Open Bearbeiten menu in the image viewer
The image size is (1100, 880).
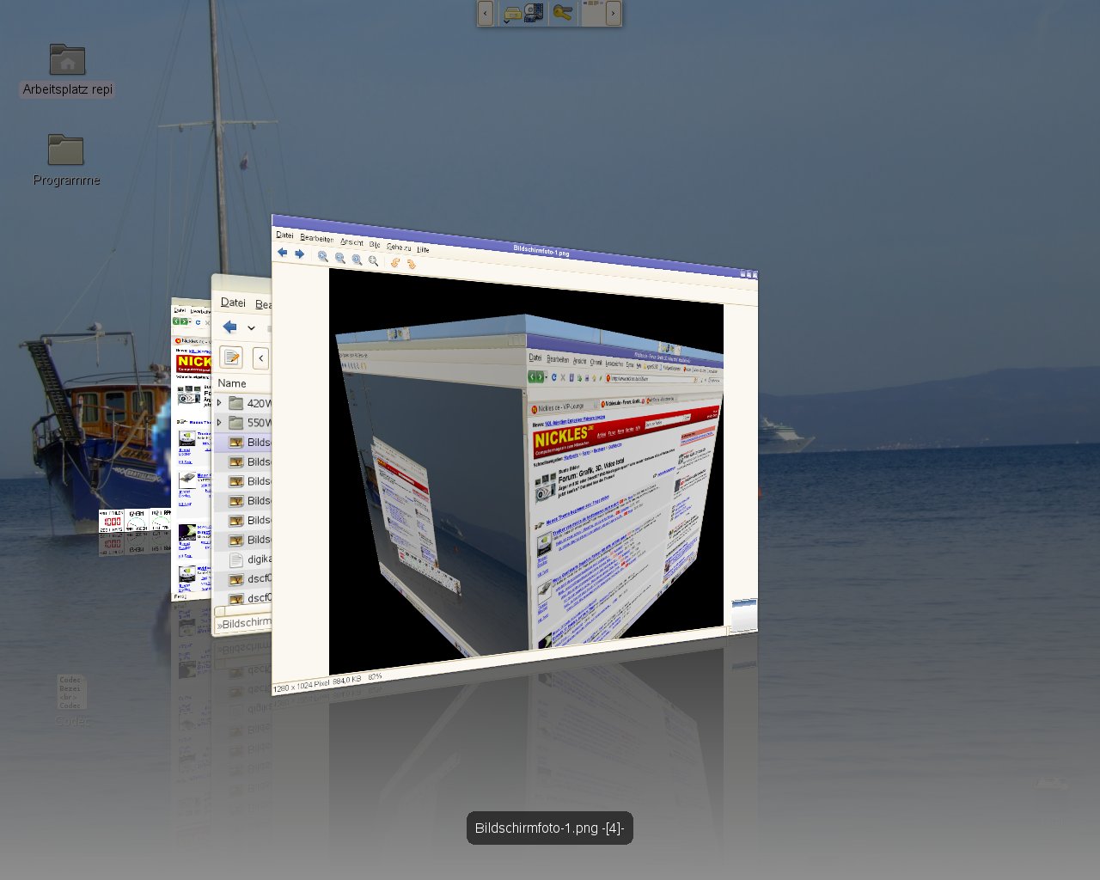(317, 239)
